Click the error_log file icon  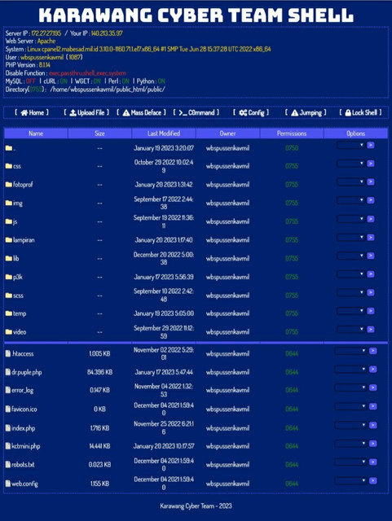[x=8, y=390]
